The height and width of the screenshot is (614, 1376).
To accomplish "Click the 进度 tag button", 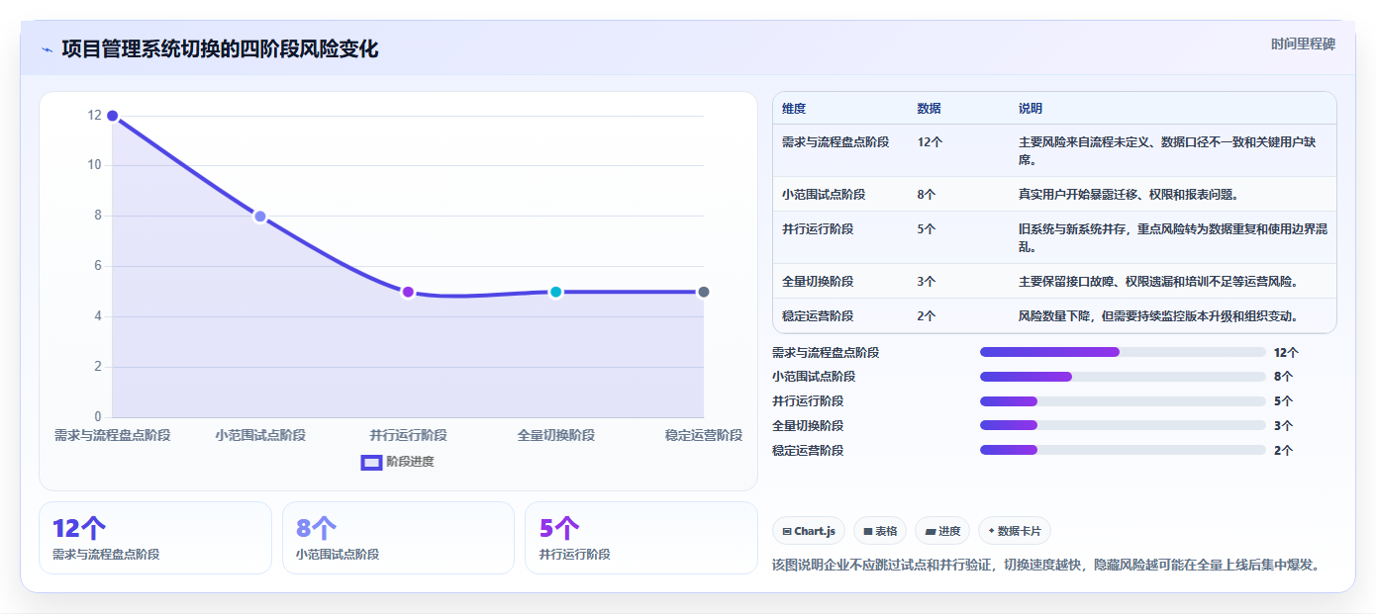I will point(942,531).
